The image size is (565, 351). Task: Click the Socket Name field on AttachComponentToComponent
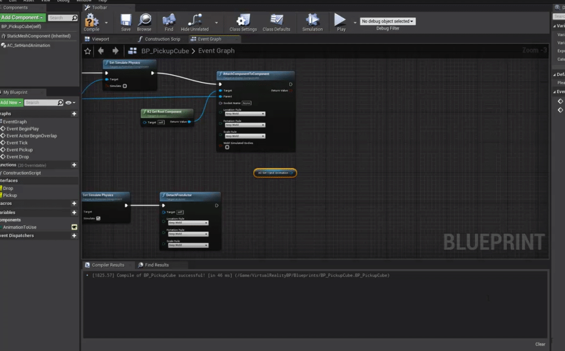[x=246, y=103]
